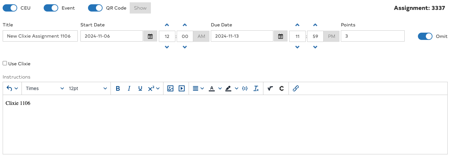The height and width of the screenshot is (157, 451).
Task: Click the QR Code Show button
Action: (140, 8)
